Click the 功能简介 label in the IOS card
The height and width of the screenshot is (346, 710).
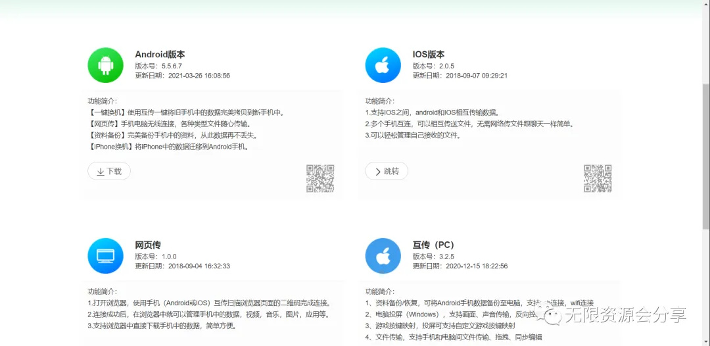coord(380,101)
